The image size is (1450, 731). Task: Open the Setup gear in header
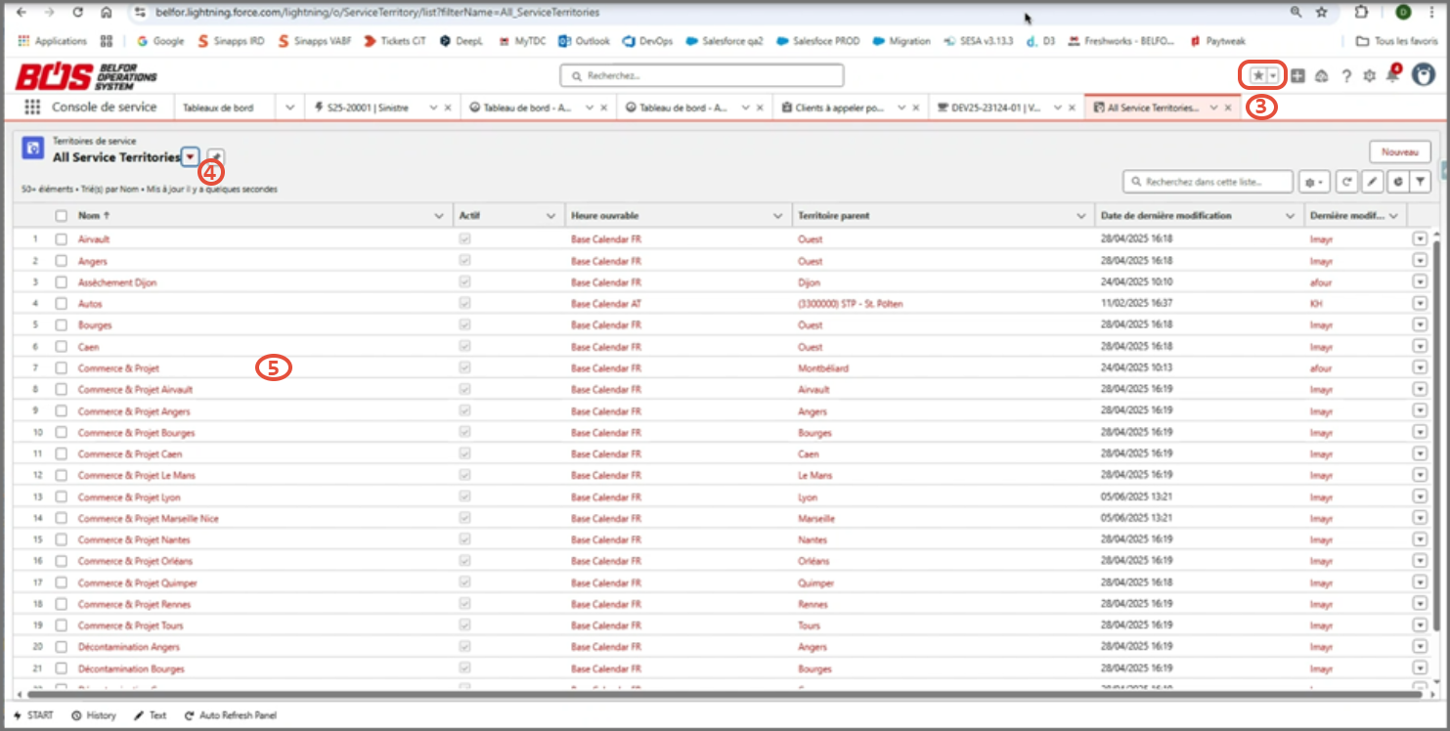(x=1369, y=76)
